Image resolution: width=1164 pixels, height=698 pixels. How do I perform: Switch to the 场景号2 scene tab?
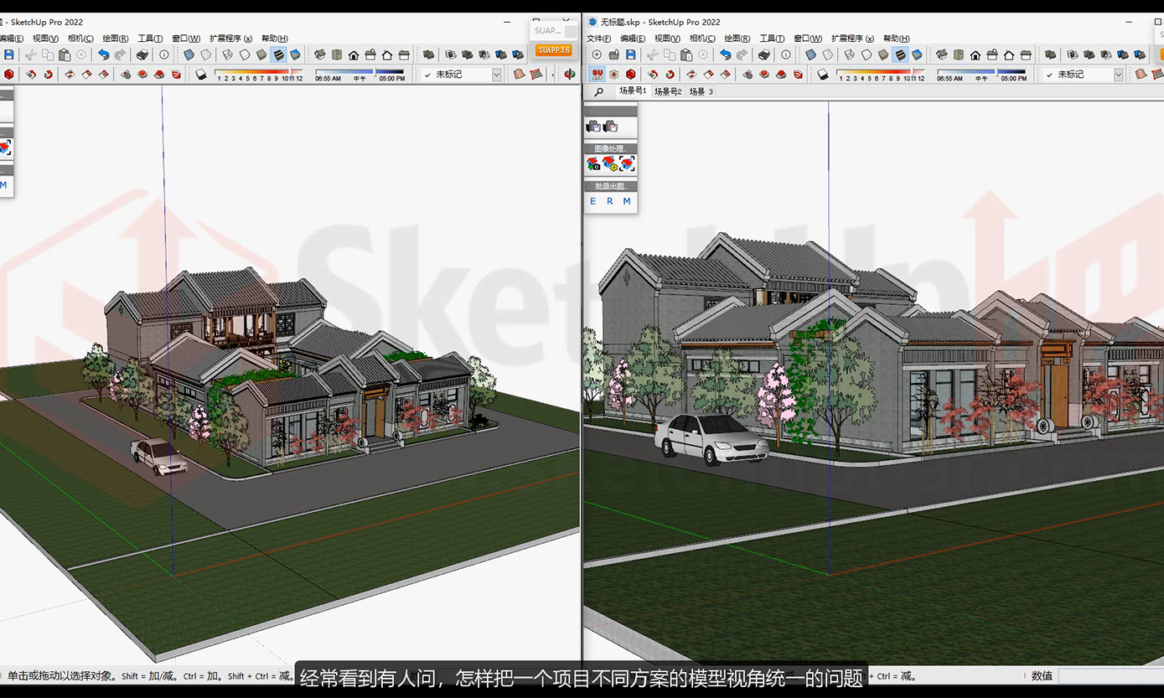coord(667,91)
